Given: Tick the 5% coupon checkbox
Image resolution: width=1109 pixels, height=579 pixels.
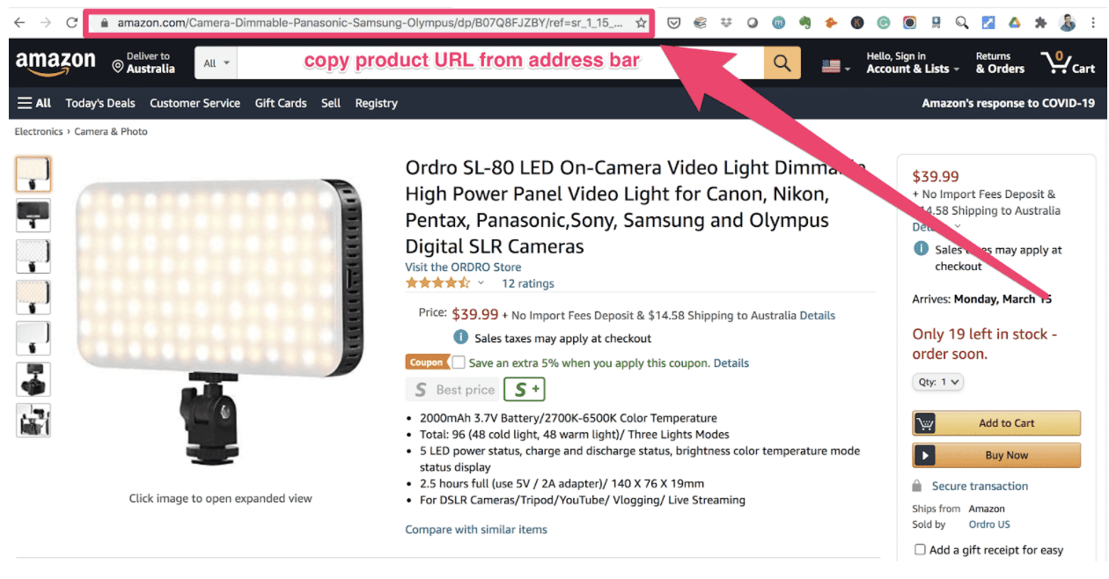Looking at the screenshot, I should [x=459, y=363].
